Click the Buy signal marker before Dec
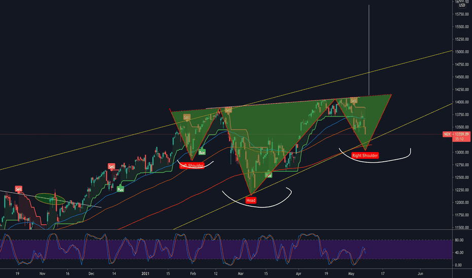Screen dimensions: 472x278 click(x=120, y=190)
